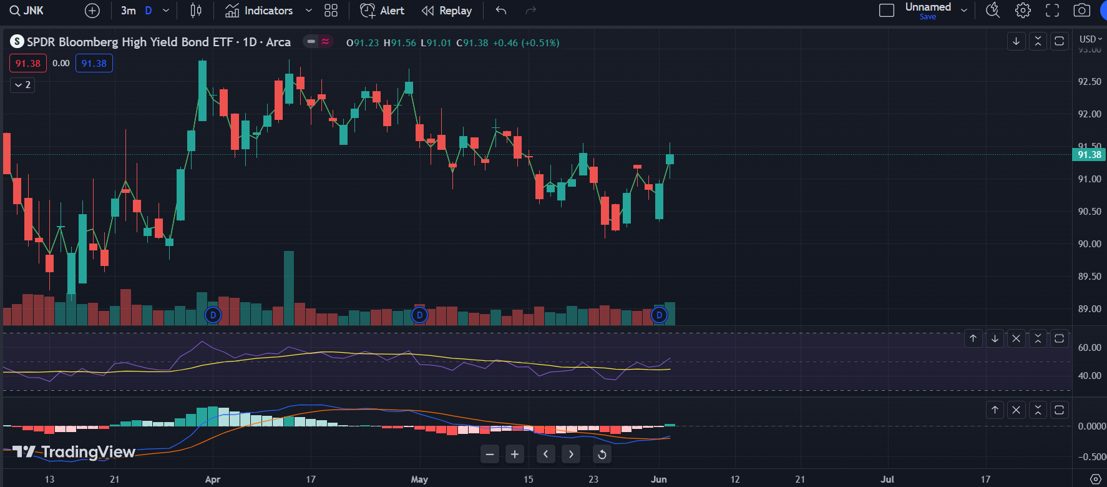Open the Indicators dialog

(x=259, y=11)
